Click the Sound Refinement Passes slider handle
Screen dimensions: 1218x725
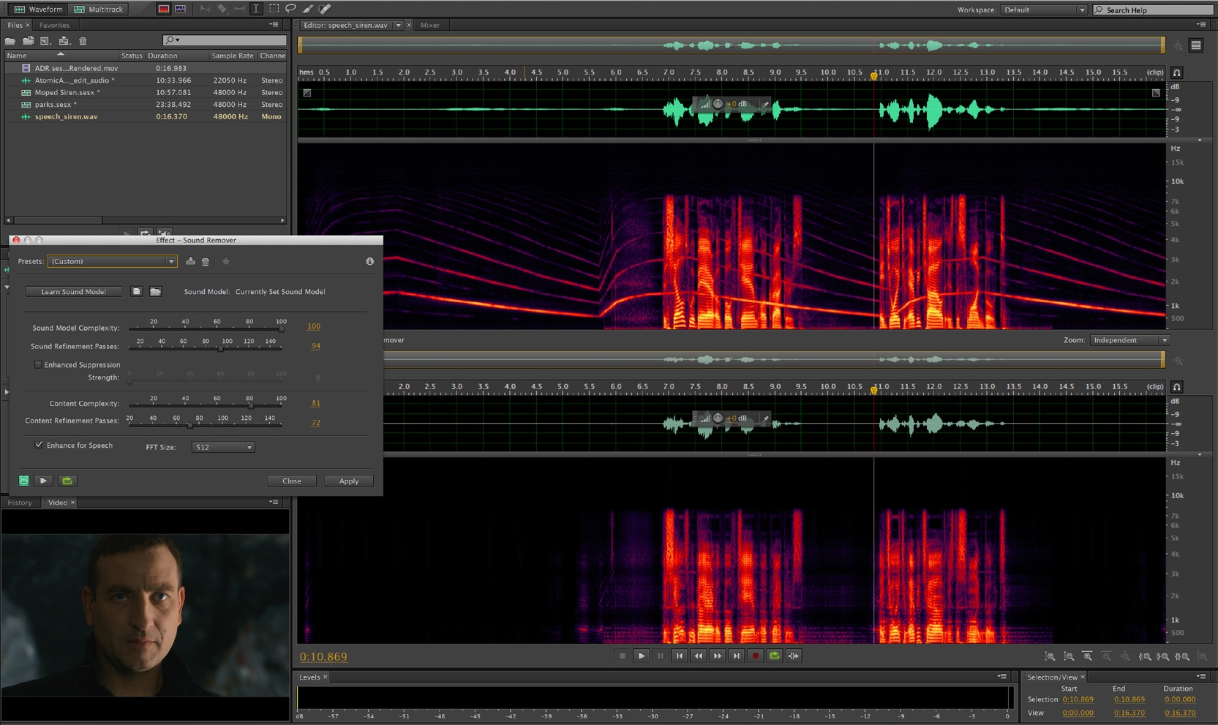[x=220, y=349]
